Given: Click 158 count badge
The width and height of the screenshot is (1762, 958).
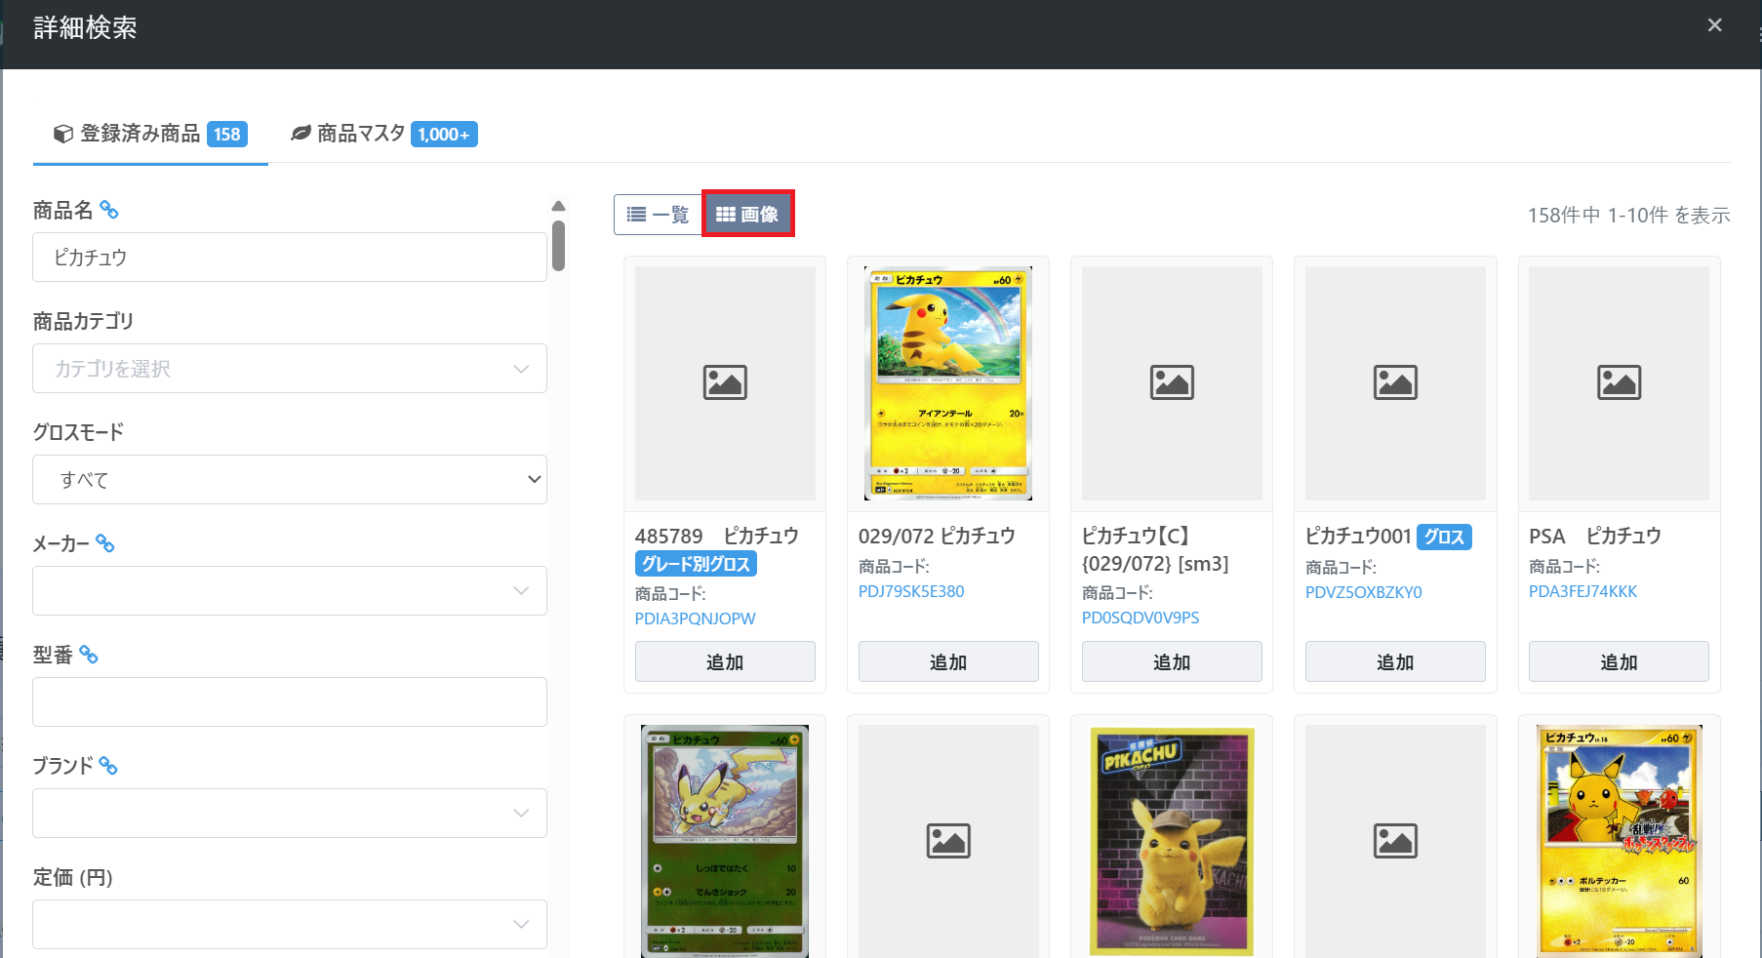Looking at the screenshot, I should click(x=227, y=135).
